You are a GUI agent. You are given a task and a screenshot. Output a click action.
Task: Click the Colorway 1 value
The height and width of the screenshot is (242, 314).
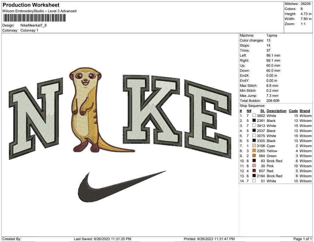tap(29, 30)
